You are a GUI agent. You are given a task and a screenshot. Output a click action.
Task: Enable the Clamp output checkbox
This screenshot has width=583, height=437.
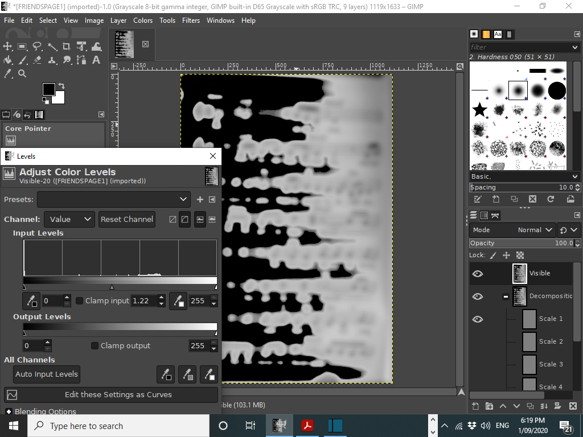95,345
